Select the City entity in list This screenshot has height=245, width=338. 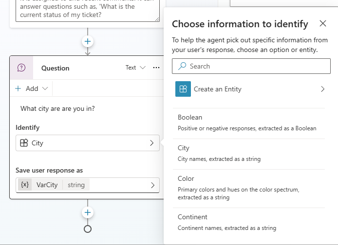(249, 154)
